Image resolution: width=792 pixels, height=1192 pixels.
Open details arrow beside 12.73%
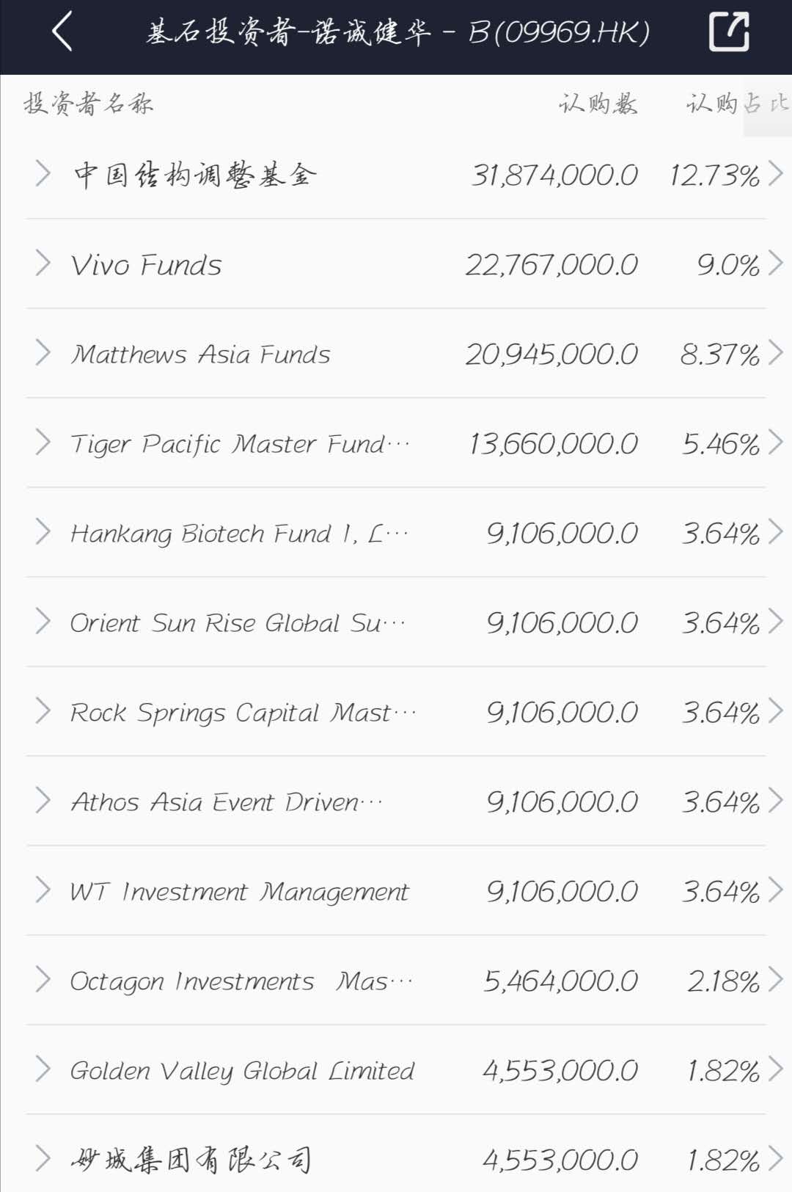coord(775,174)
